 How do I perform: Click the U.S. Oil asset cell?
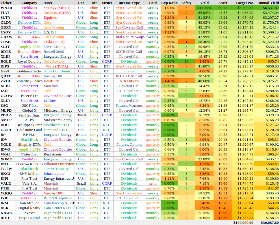[x=59, y=32]
